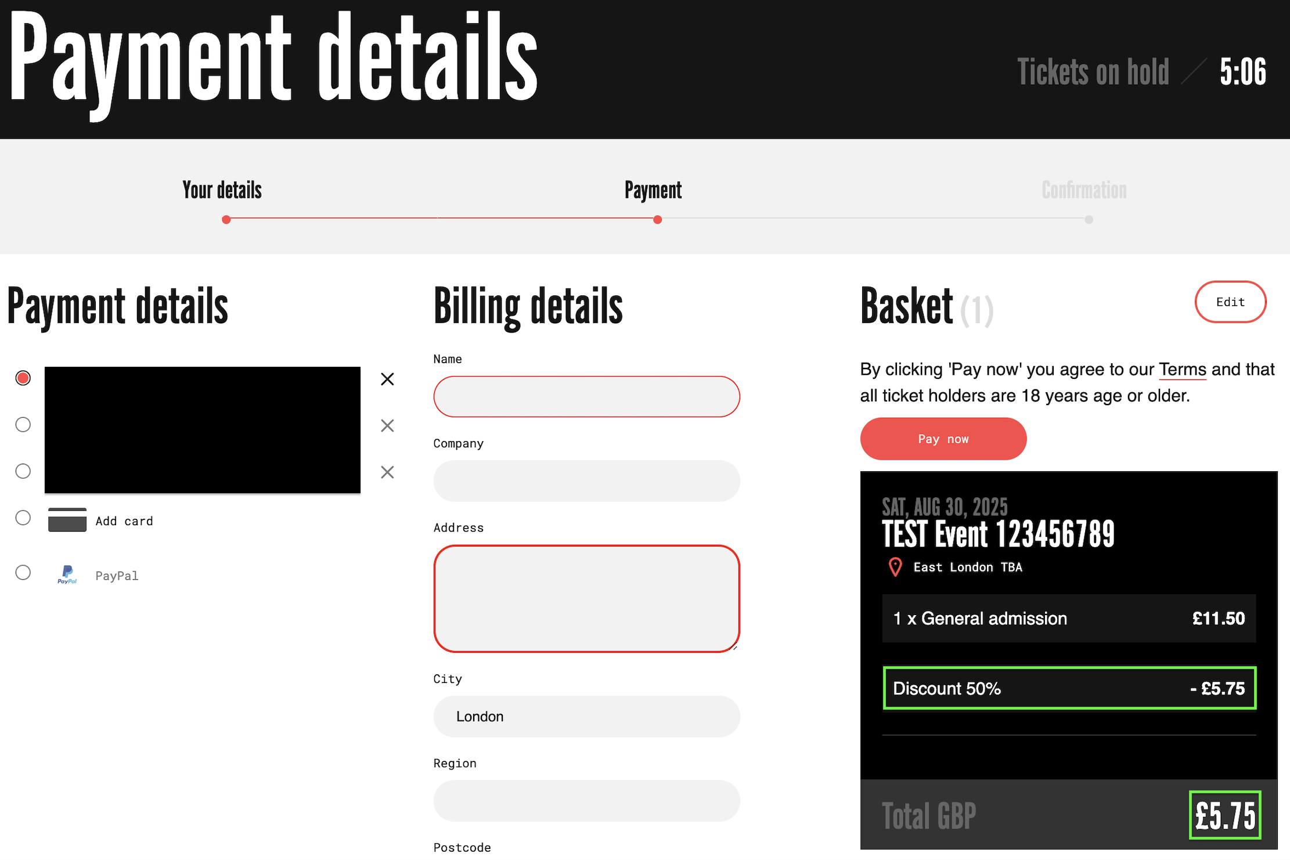Click the 1 x General admission row
Viewport: 1290px width, 860px height.
(x=1069, y=619)
